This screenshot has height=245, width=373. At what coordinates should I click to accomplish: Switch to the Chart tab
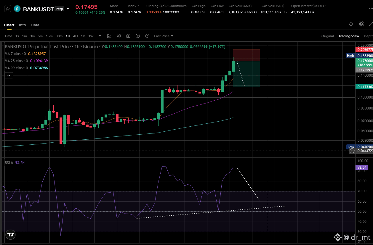pyautogui.click(x=9, y=25)
